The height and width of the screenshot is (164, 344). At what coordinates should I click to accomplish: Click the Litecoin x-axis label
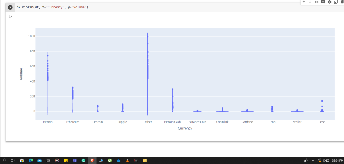pyautogui.click(x=98, y=122)
